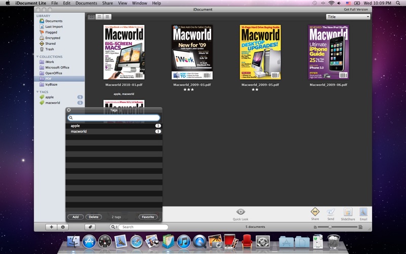The height and width of the screenshot is (254, 406).
Task: Click the Delete tag button
Action: [93, 217]
